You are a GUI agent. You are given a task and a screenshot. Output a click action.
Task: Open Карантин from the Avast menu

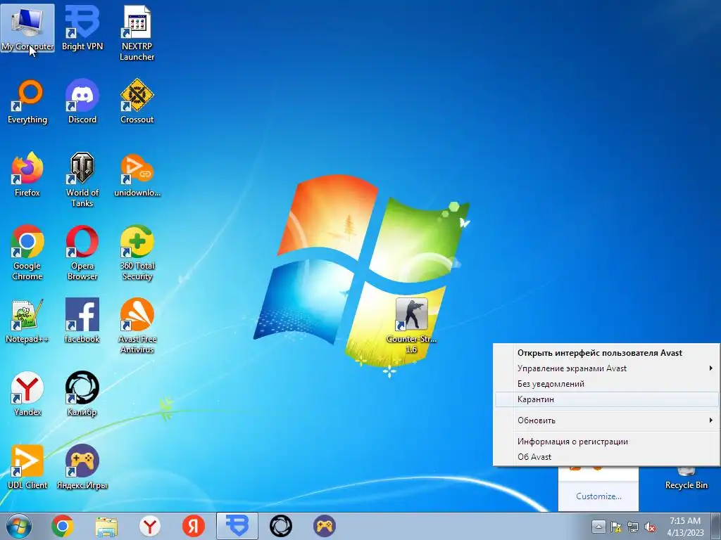pos(606,399)
